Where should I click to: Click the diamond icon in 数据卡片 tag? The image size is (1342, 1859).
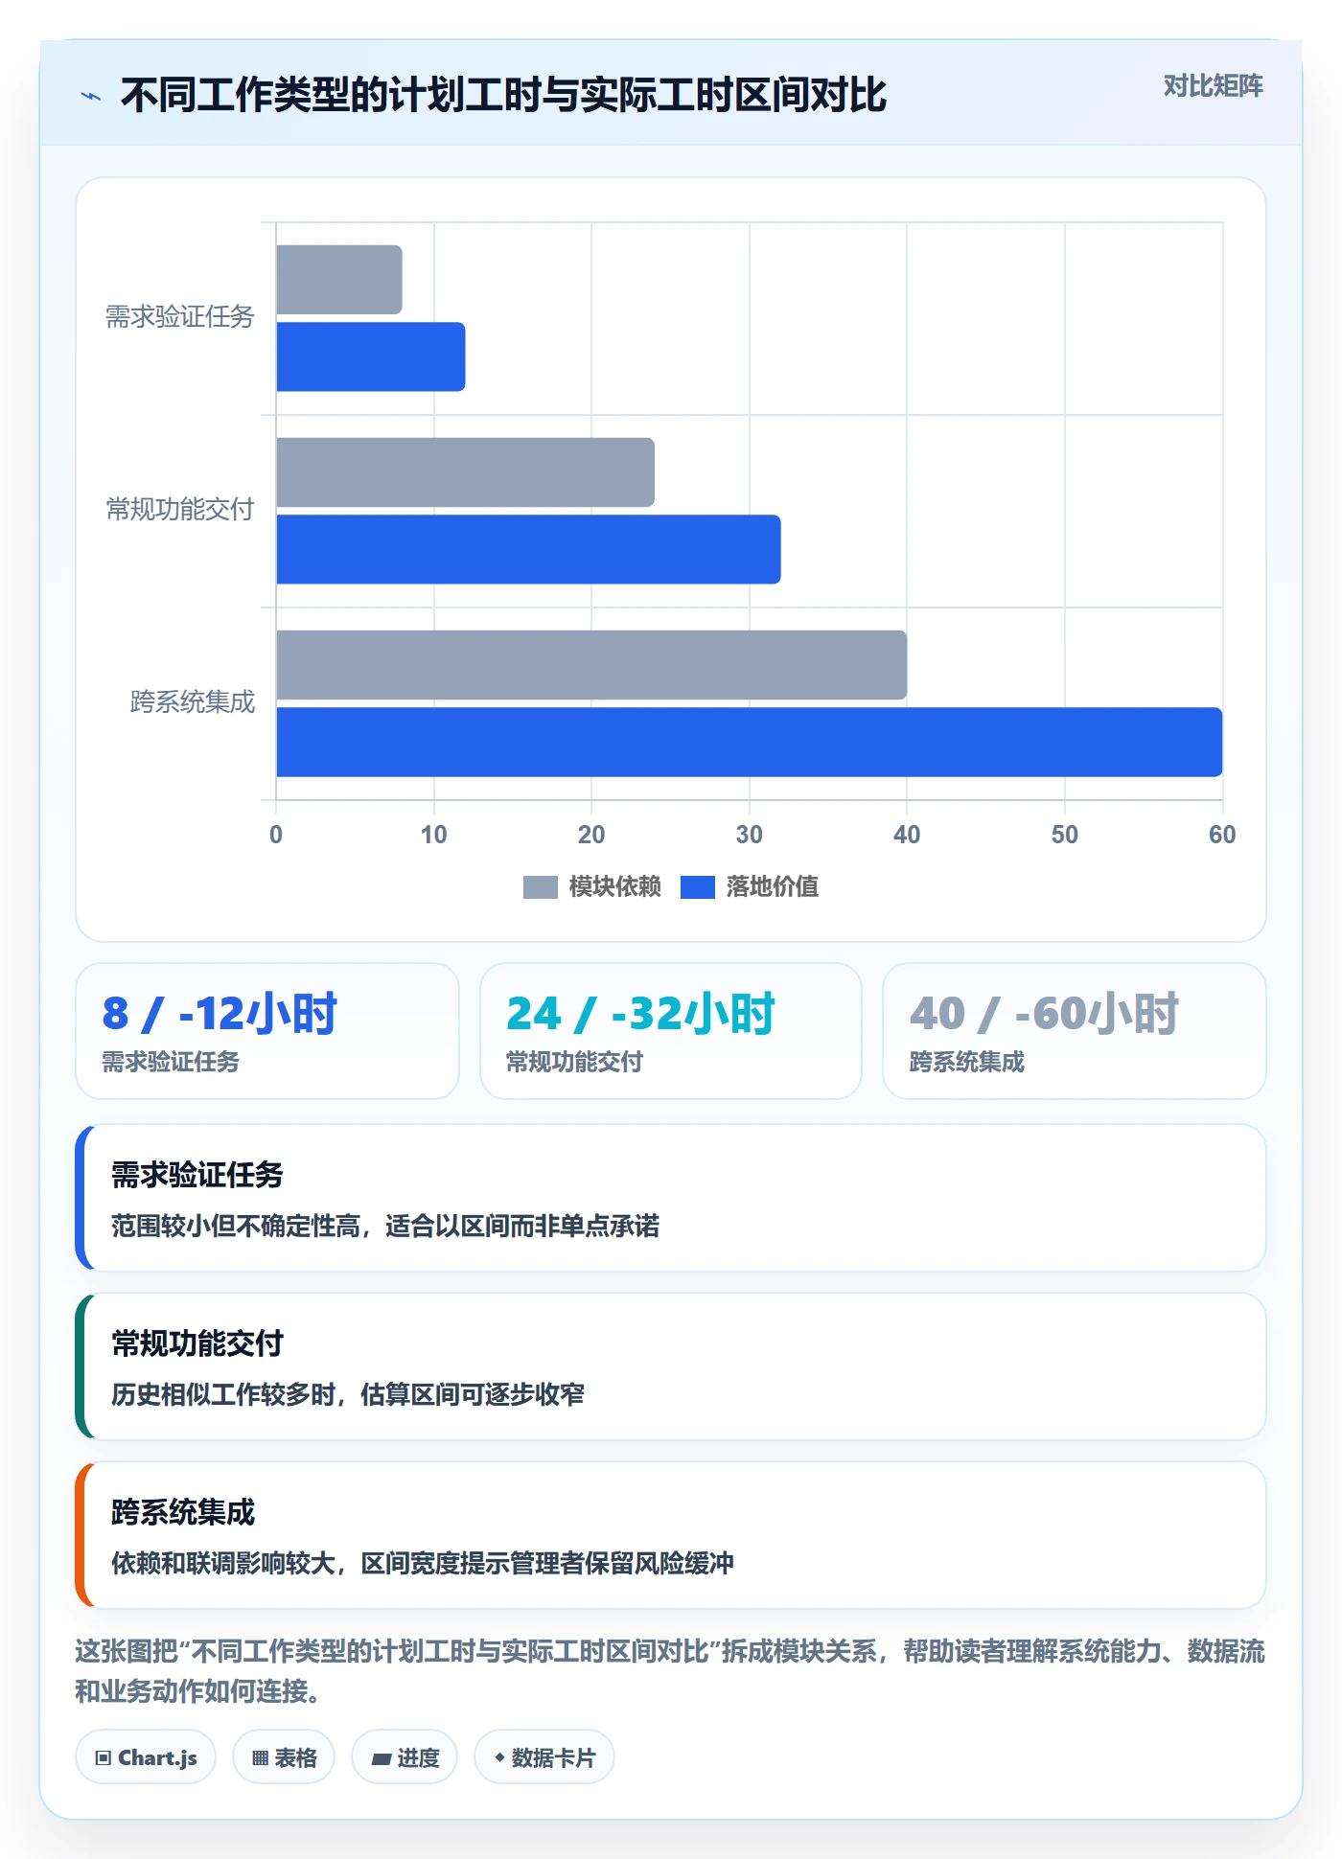(x=499, y=1757)
